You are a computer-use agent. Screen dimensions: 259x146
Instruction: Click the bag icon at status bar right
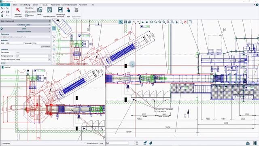point(248,143)
